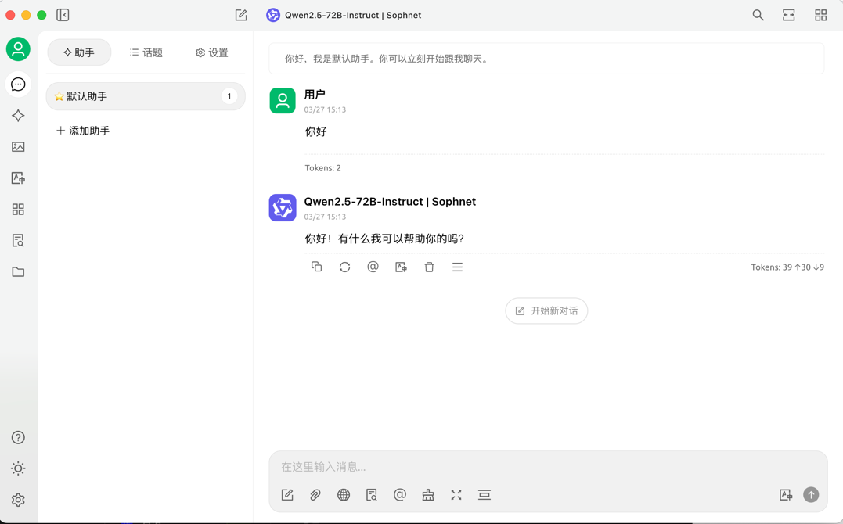Open the reply's more options menu icon

pos(458,267)
